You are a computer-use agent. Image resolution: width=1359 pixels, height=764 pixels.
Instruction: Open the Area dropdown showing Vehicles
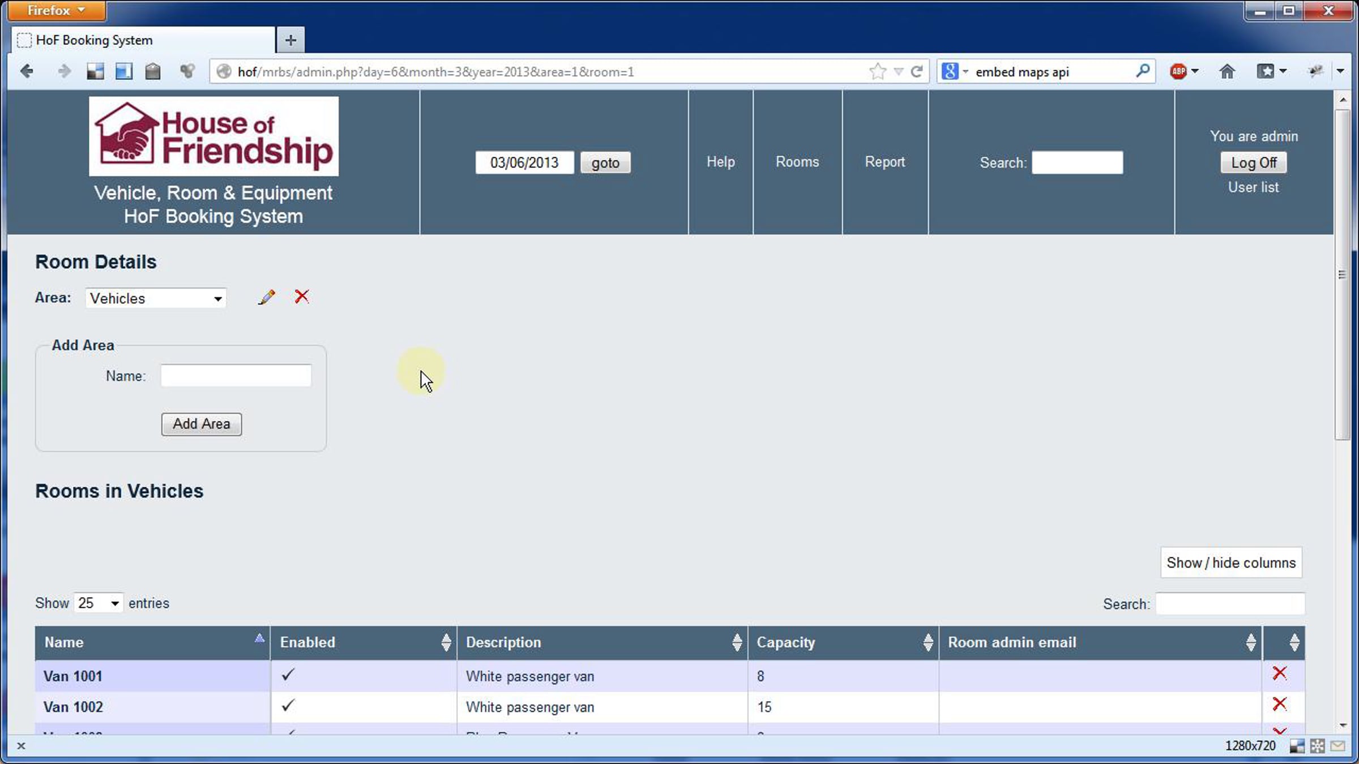(156, 298)
